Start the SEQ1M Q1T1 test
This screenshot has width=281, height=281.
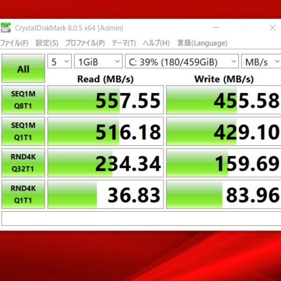point(23,131)
